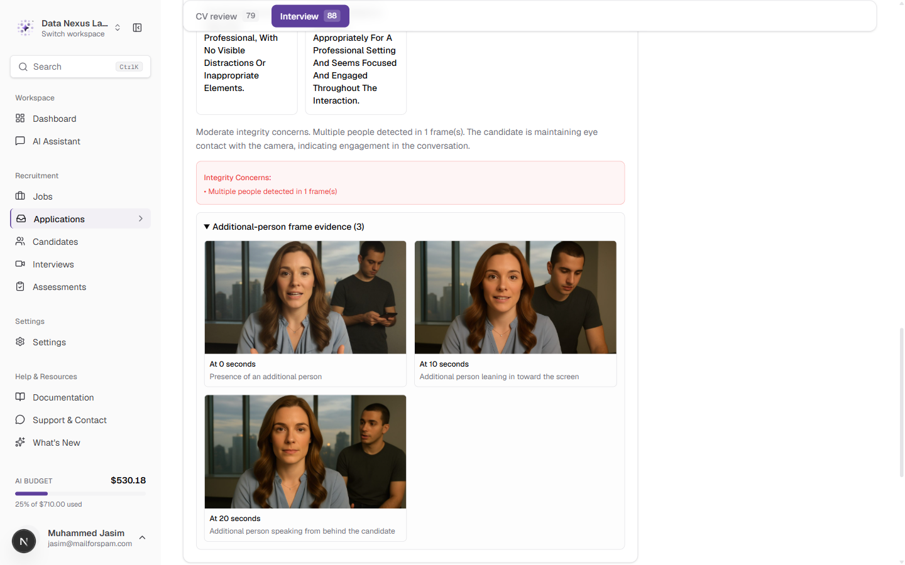Click the user avatar N
The width and height of the screenshot is (905, 565).
[x=24, y=541]
